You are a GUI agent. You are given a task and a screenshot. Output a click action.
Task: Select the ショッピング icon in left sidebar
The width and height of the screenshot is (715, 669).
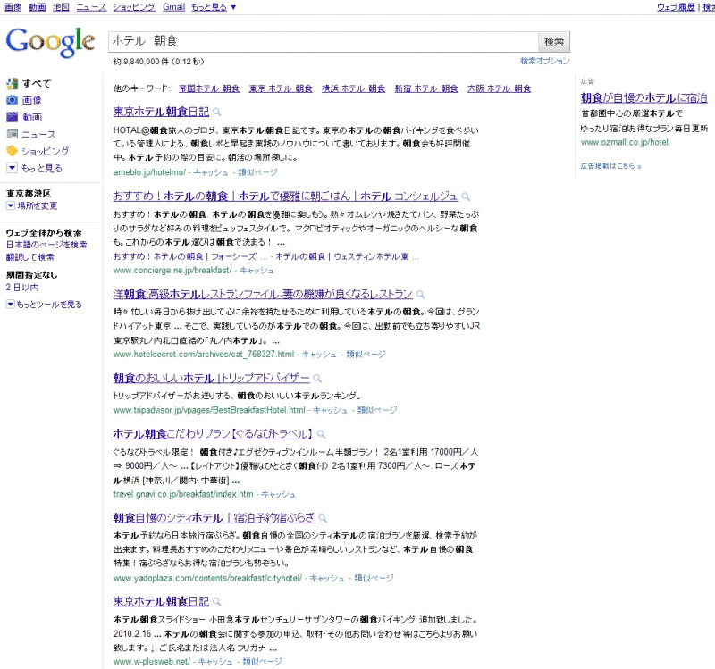[13, 151]
